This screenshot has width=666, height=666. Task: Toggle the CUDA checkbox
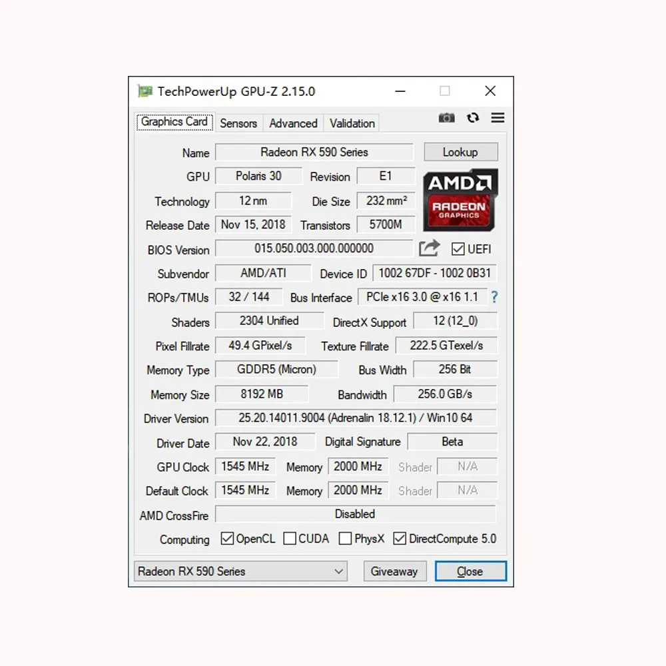pyautogui.click(x=290, y=539)
